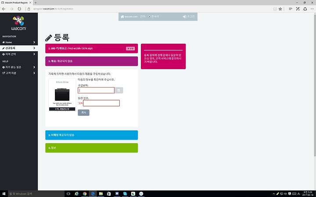Screen dimensions: 316x197
Task: Click the chevron arrow beside 자주 묻는 질문
Action: pyautogui.click(x=34, y=67)
